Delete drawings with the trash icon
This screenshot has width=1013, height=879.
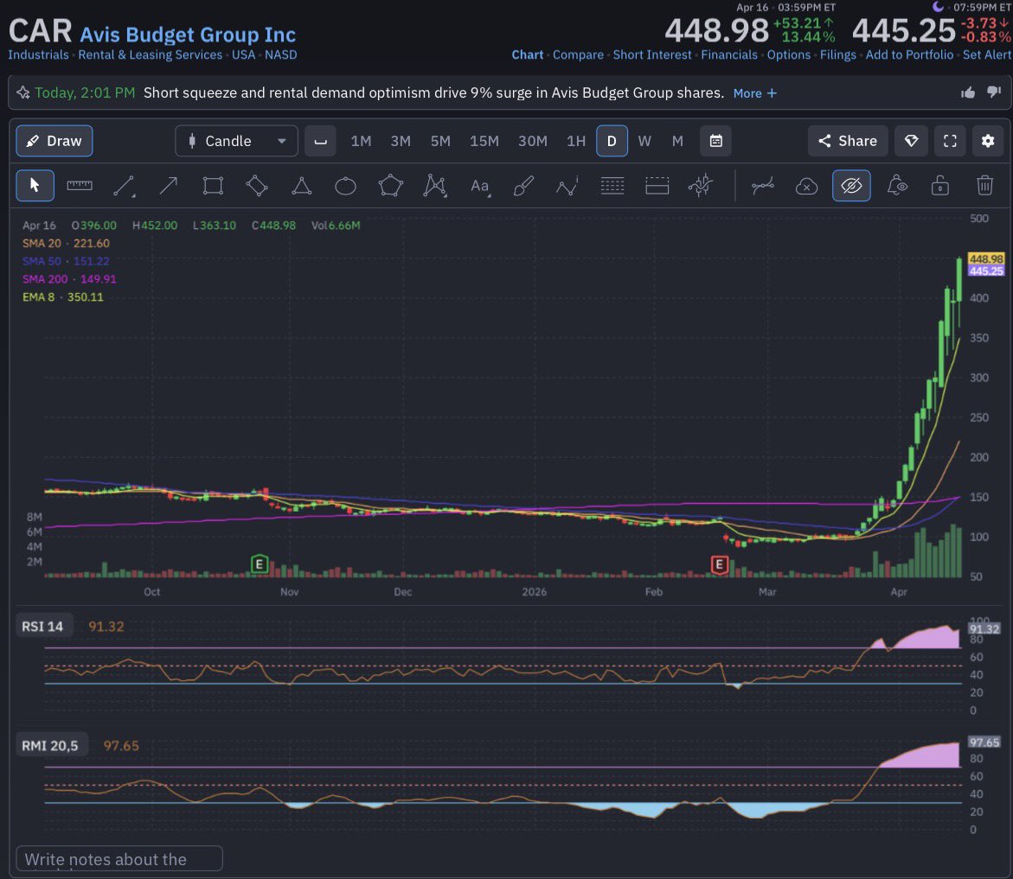(984, 186)
